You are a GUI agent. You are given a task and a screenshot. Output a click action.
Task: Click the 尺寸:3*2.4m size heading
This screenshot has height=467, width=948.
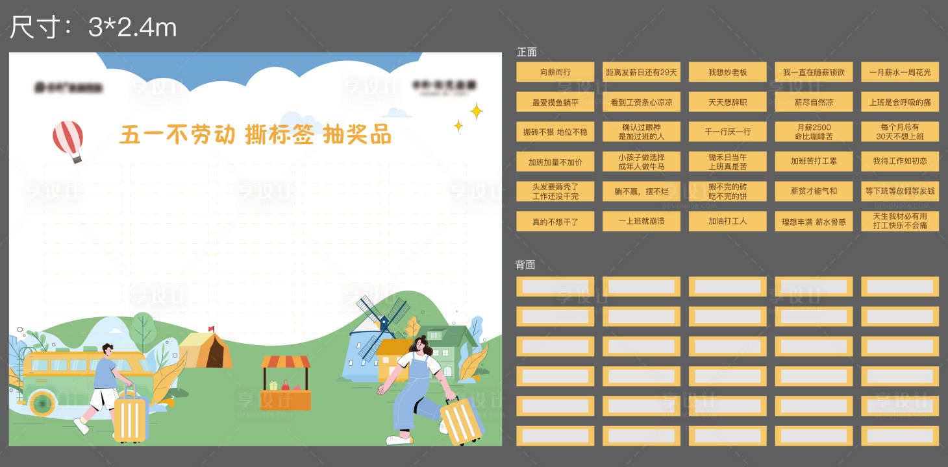click(93, 28)
